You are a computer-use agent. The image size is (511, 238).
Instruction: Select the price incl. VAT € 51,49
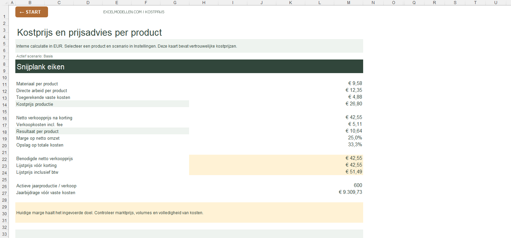pyautogui.click(x=354, y=172)
